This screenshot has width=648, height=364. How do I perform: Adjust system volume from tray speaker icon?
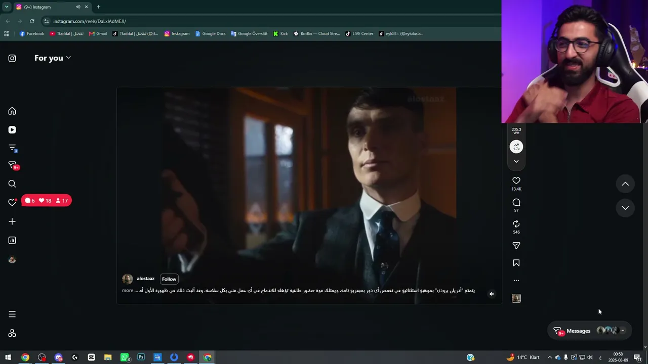click(x=590, y=357)
